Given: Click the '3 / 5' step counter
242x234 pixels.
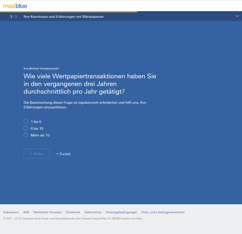Looking at the screenshot, I should (14, 17).
